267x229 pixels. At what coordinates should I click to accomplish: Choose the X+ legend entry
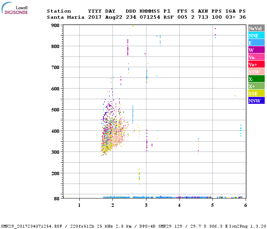pyautogui.click(x=256, y=86)
